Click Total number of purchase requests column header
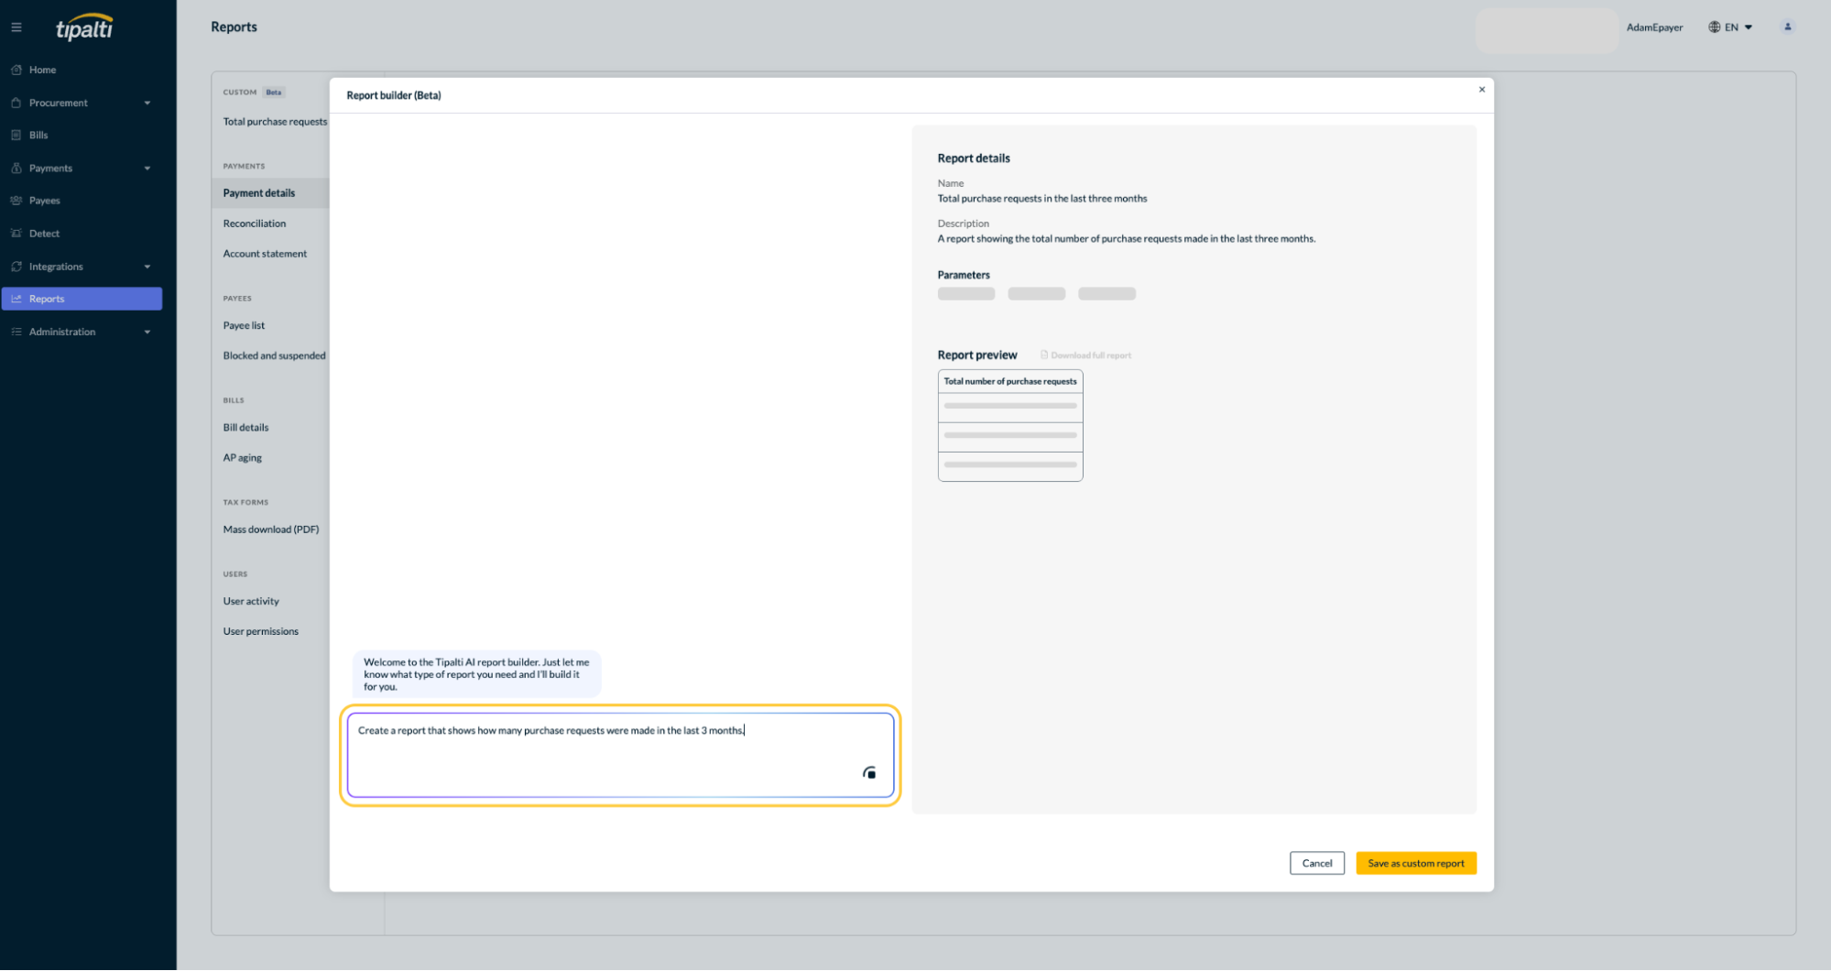This screenshot has height=971, width=1831. pyautogui.click(x=1010, y=381)
